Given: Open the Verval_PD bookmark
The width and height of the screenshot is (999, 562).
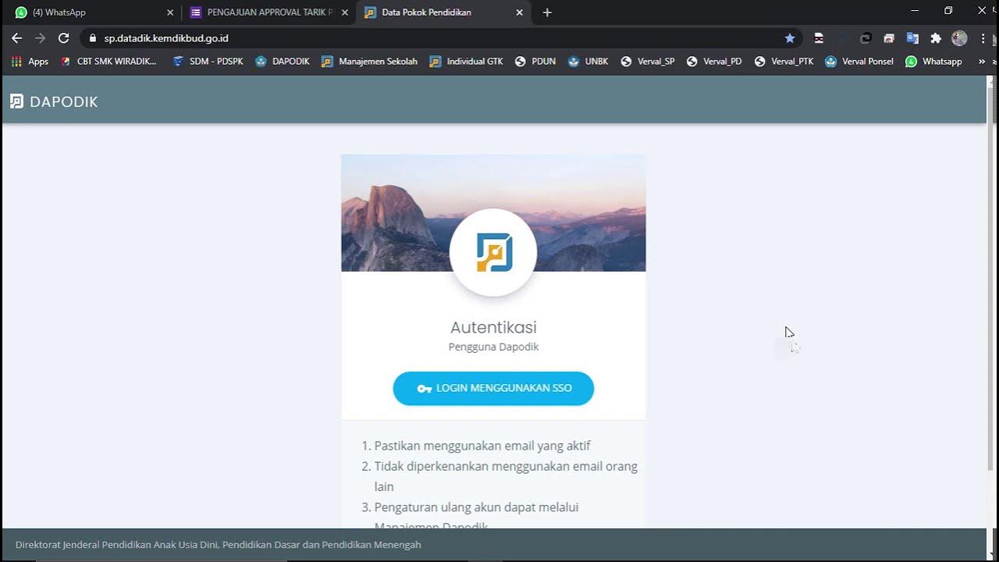Looking at the screenshot, I should pos(714,61).
